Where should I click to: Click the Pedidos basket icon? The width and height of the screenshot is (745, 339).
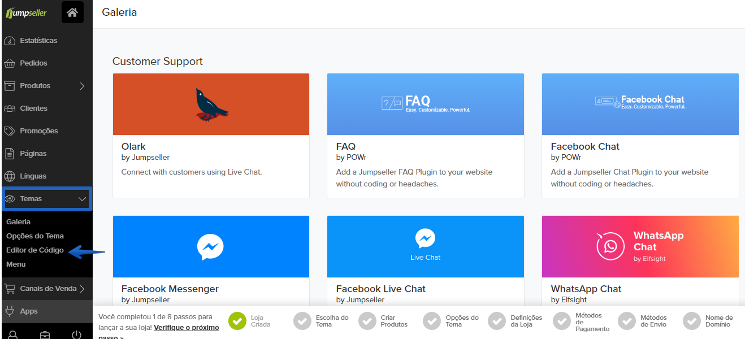9,63
